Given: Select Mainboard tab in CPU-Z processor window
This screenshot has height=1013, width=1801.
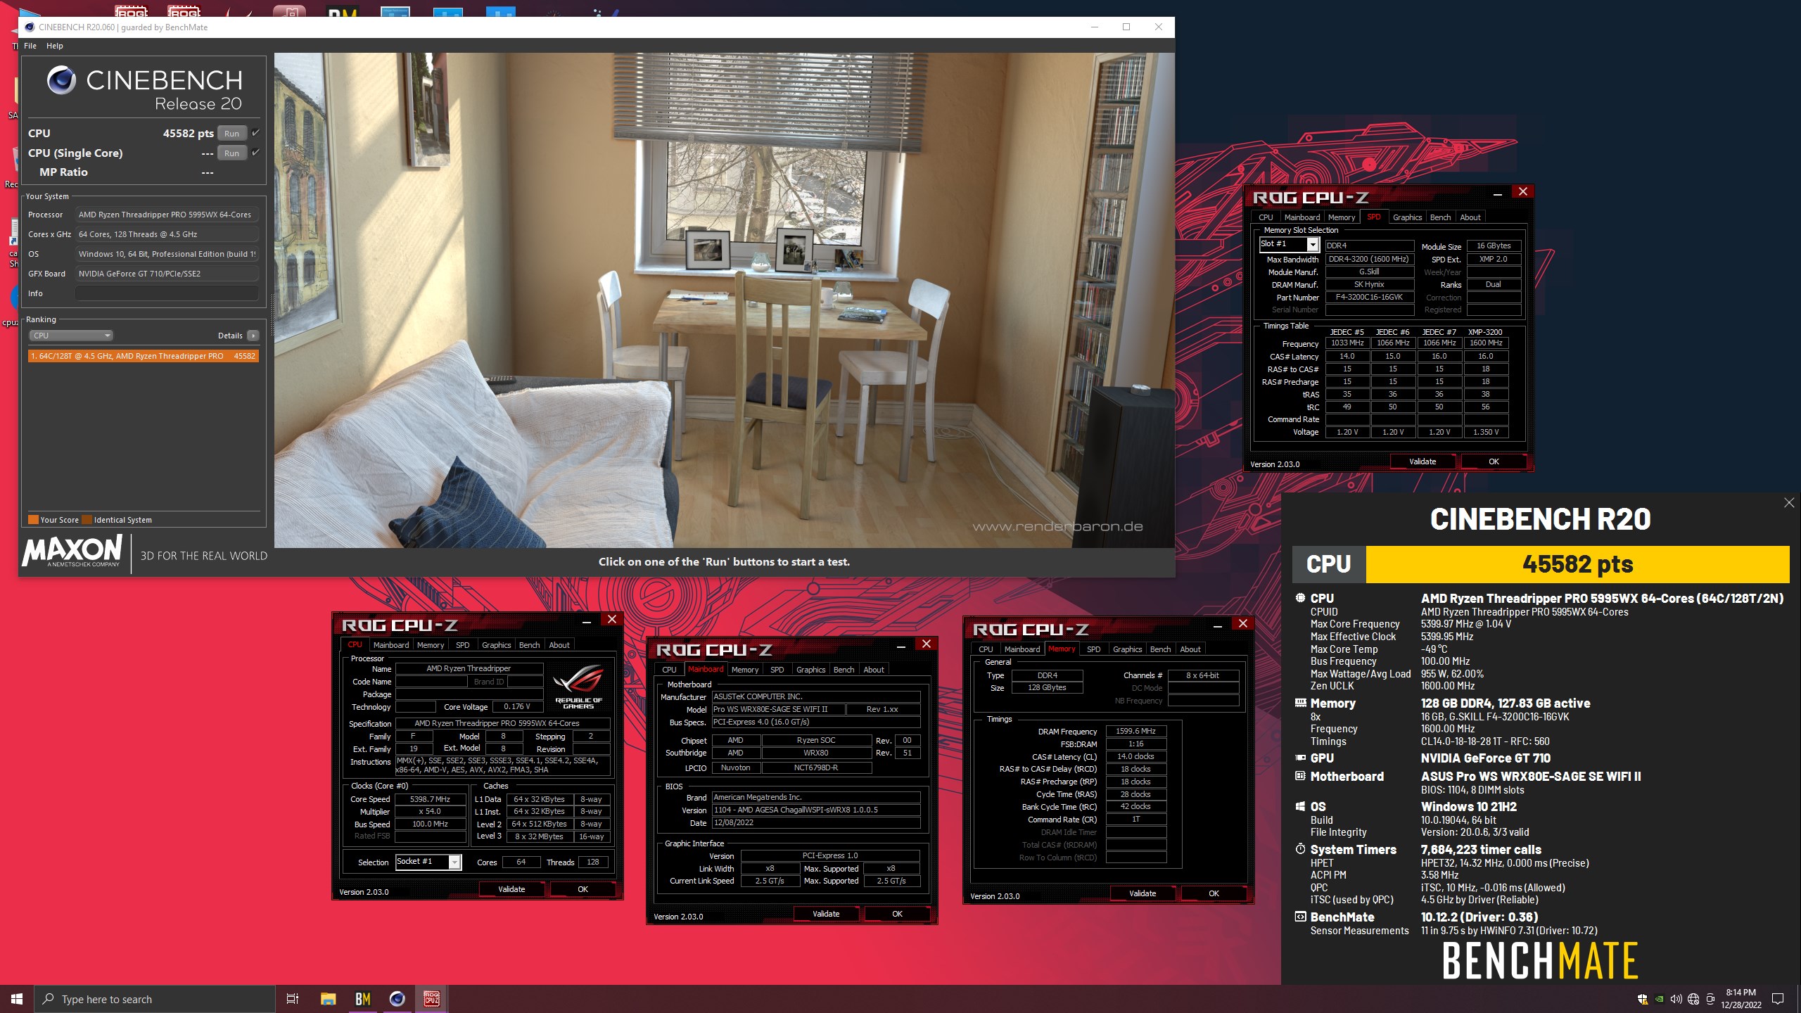Looking at the screenshot, I should [x=390, y=645].
